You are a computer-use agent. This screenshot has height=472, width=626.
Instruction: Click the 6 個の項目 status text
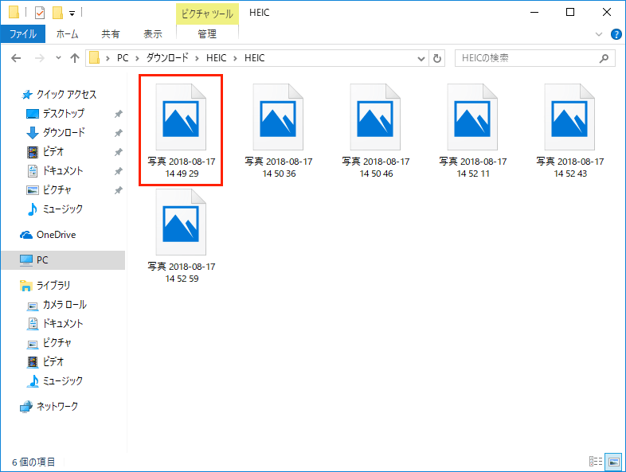point(33,462)
